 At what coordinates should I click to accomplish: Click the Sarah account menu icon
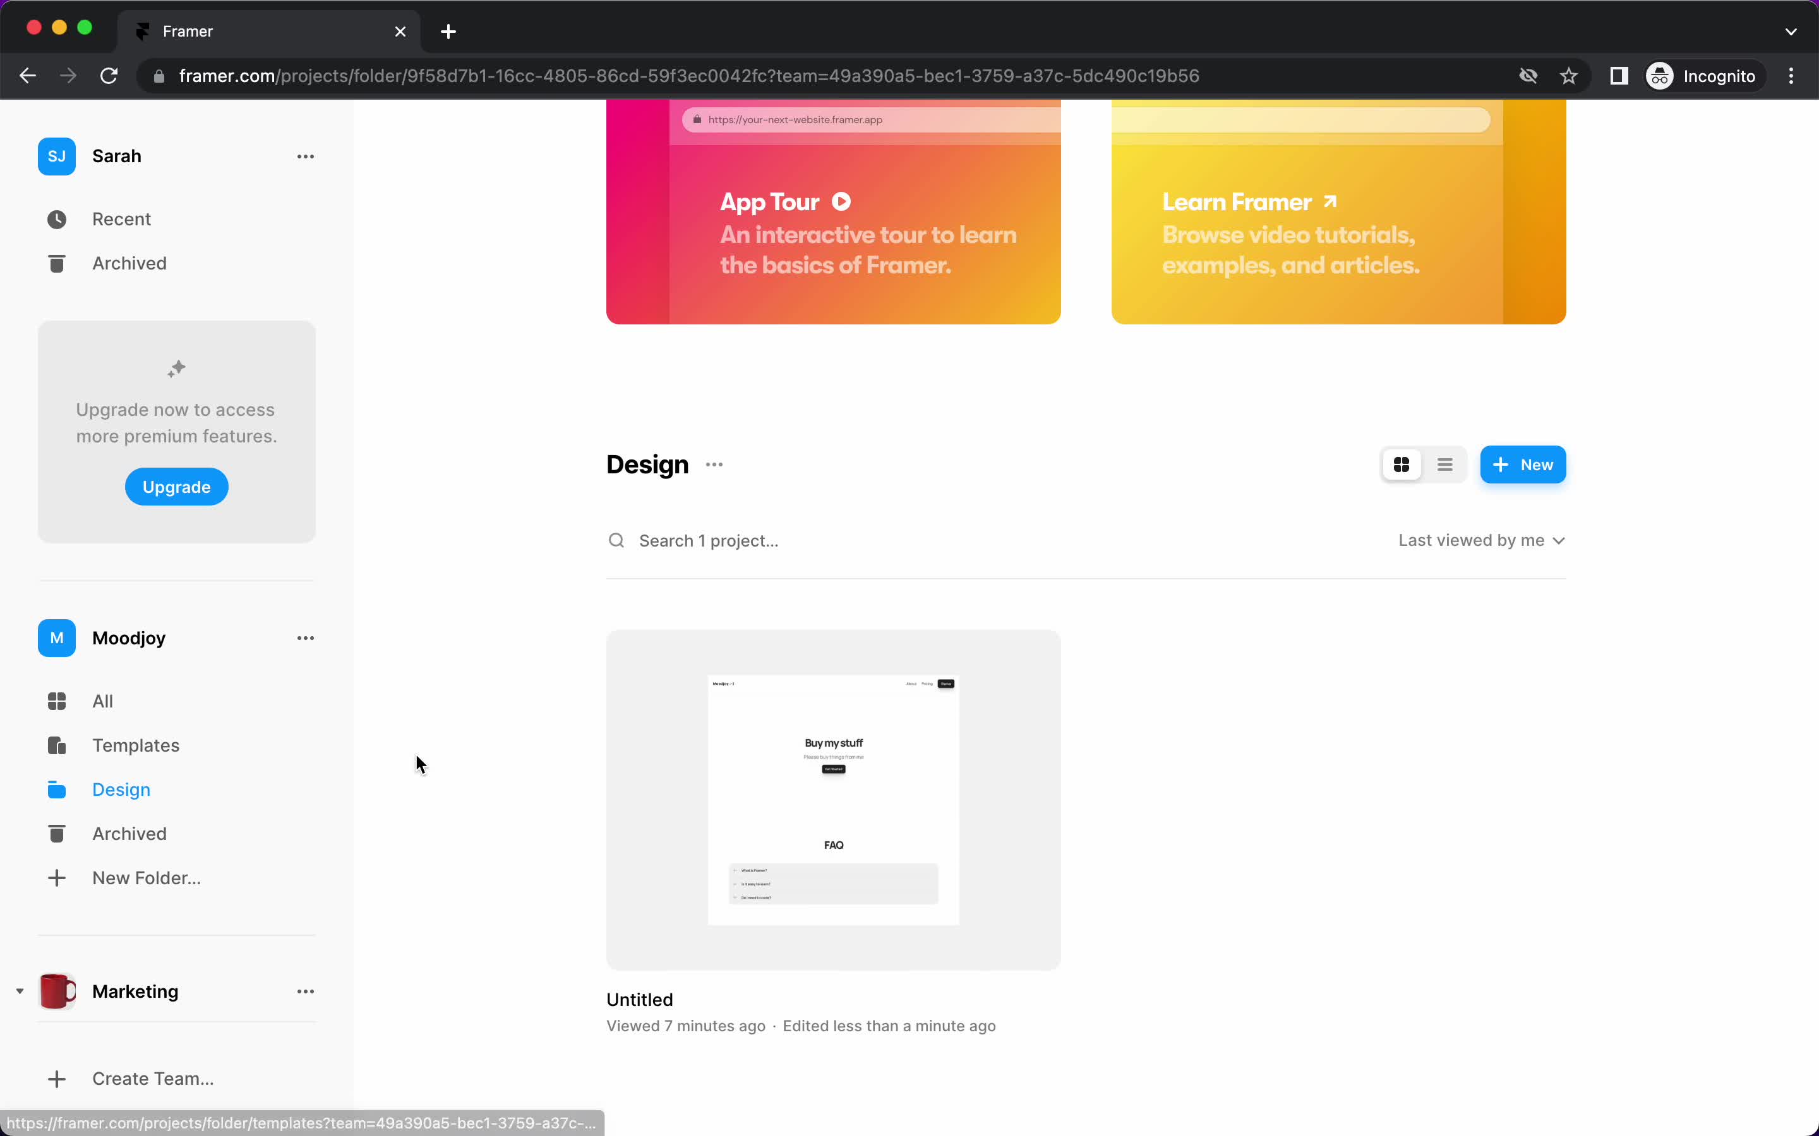(x=305, y=156)
